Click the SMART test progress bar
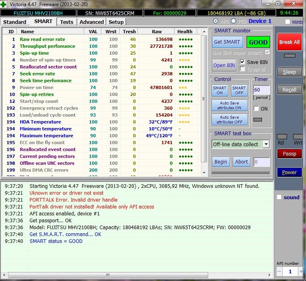306x281 pixels. click(241, 173)
